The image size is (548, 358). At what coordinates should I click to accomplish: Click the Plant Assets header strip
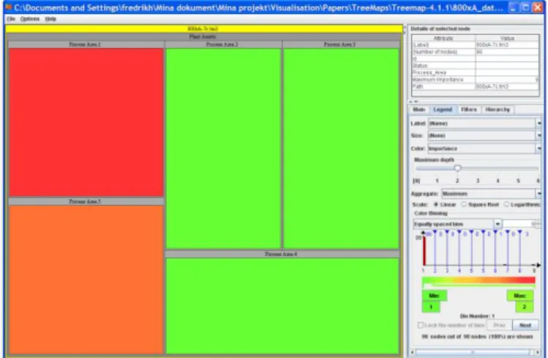(x=203, y=37)
